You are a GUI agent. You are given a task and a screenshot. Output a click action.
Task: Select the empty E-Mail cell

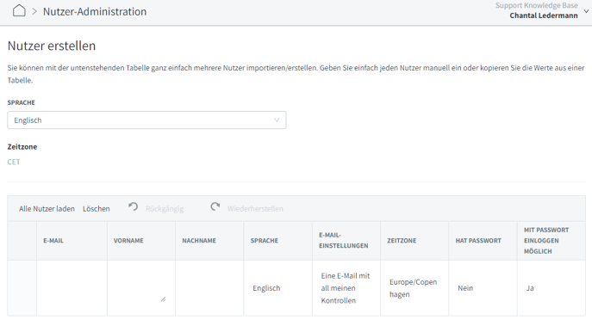(x=72, y=288)
